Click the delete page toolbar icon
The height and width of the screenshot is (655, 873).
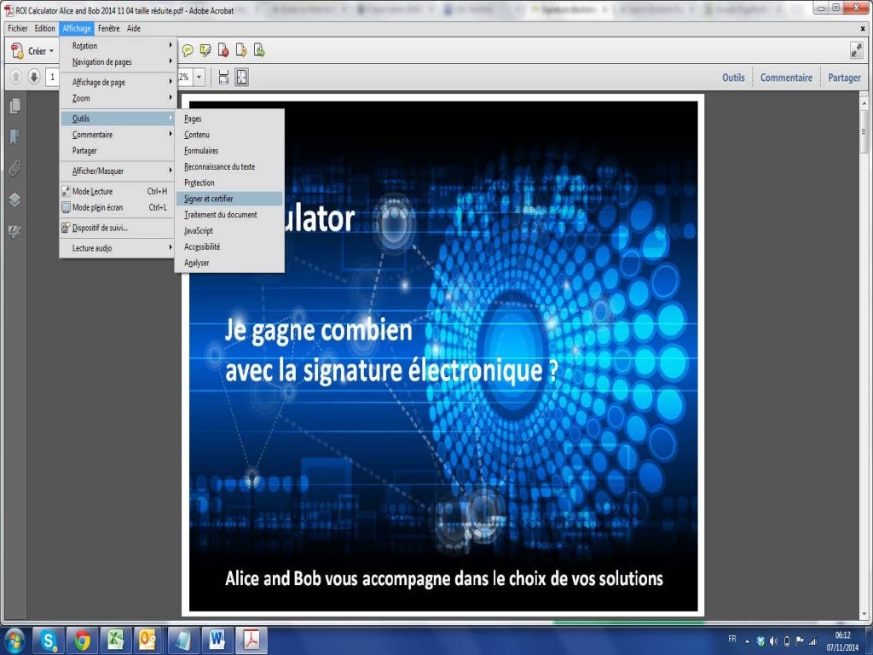coord(223,50)
